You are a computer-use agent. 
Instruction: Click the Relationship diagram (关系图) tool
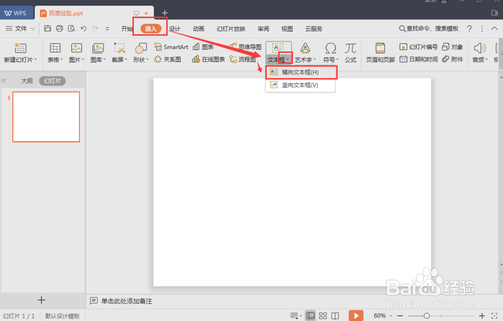pyautogui.click(x=167, y=59)
